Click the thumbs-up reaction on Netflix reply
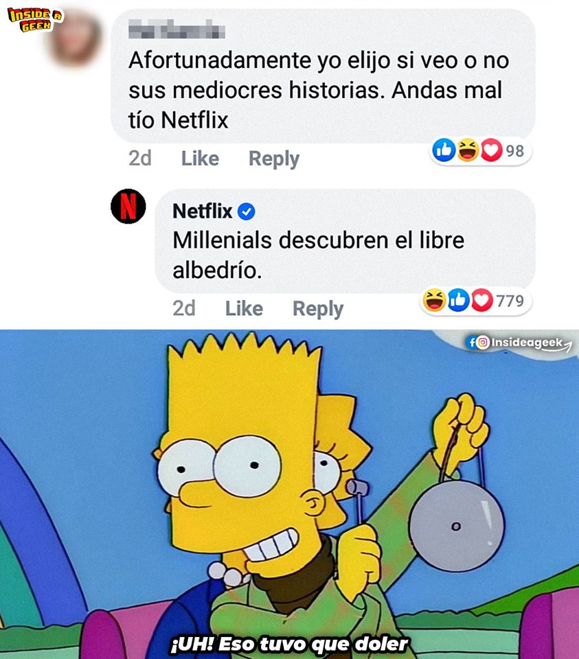The width and height of the screenshot is (579, 659). (457, 301)
